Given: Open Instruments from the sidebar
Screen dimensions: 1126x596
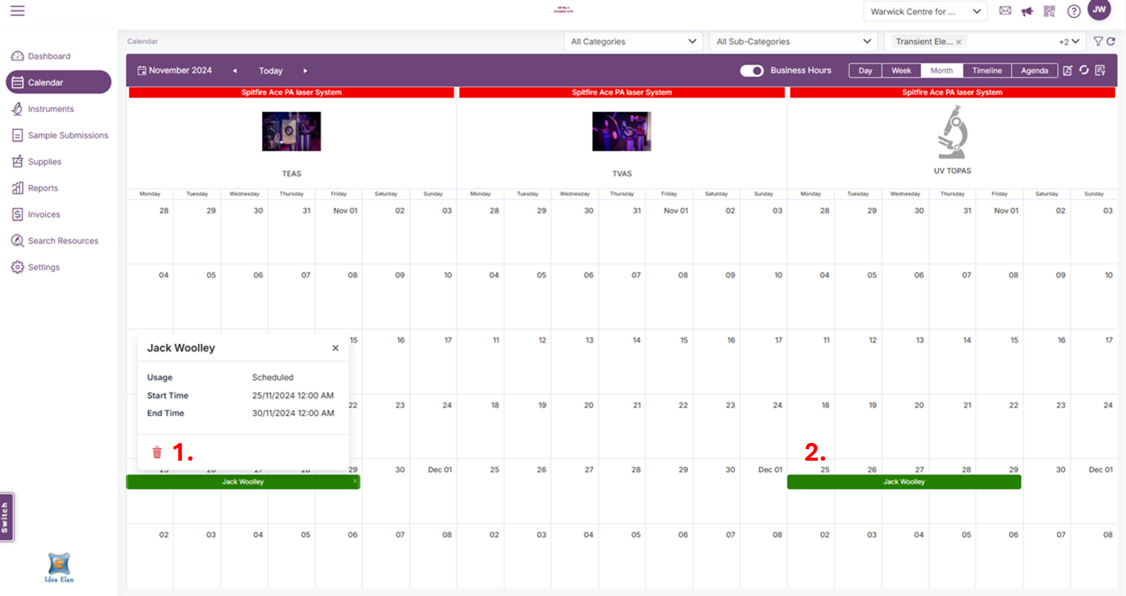Looking at the screenshot, I should click(x=51, y=109).
